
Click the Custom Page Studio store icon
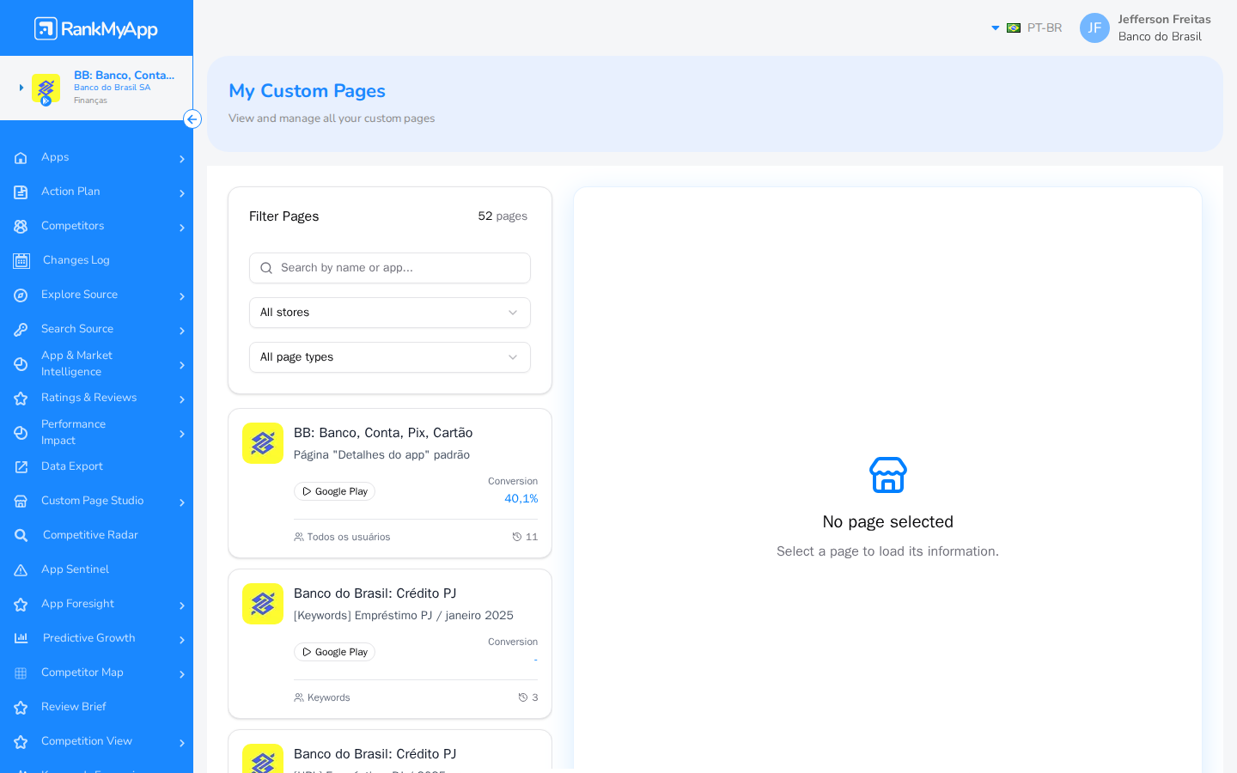point(21,502)
